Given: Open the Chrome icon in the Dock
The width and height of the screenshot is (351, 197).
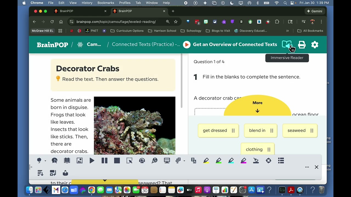Looking at the screenshot, I should pyautogui.click(x=91, y=190).
